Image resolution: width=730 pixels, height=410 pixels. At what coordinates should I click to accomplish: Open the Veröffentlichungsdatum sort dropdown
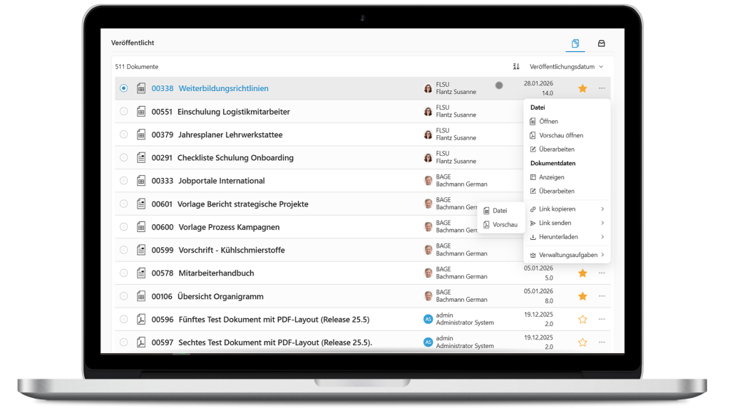point(564,66)
